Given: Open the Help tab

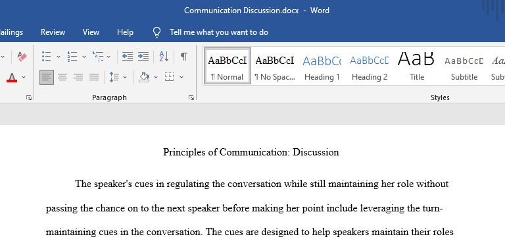Looking at the screenshot, I should tap(125, 32).
